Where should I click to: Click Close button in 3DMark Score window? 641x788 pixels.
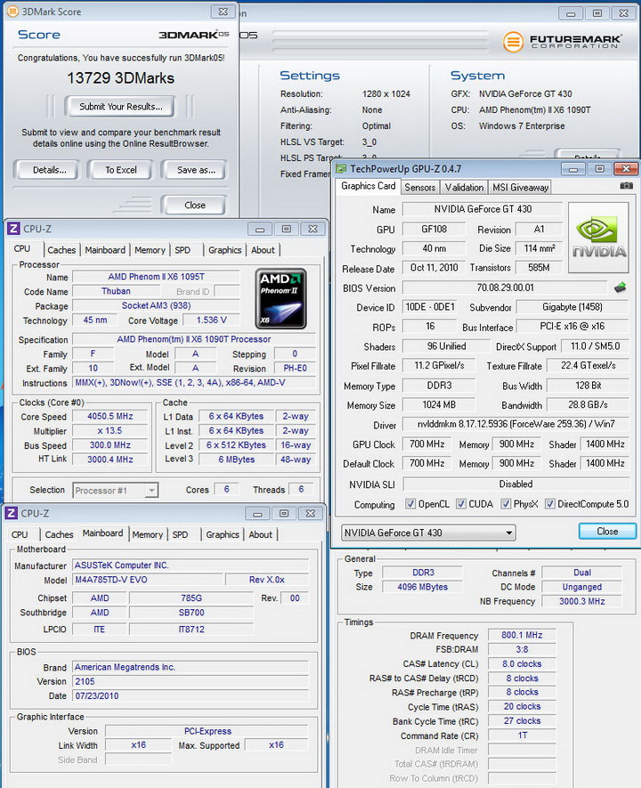(194, 205)
